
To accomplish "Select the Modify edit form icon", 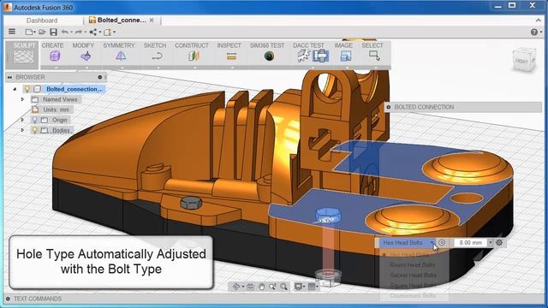I will (86, 56).
